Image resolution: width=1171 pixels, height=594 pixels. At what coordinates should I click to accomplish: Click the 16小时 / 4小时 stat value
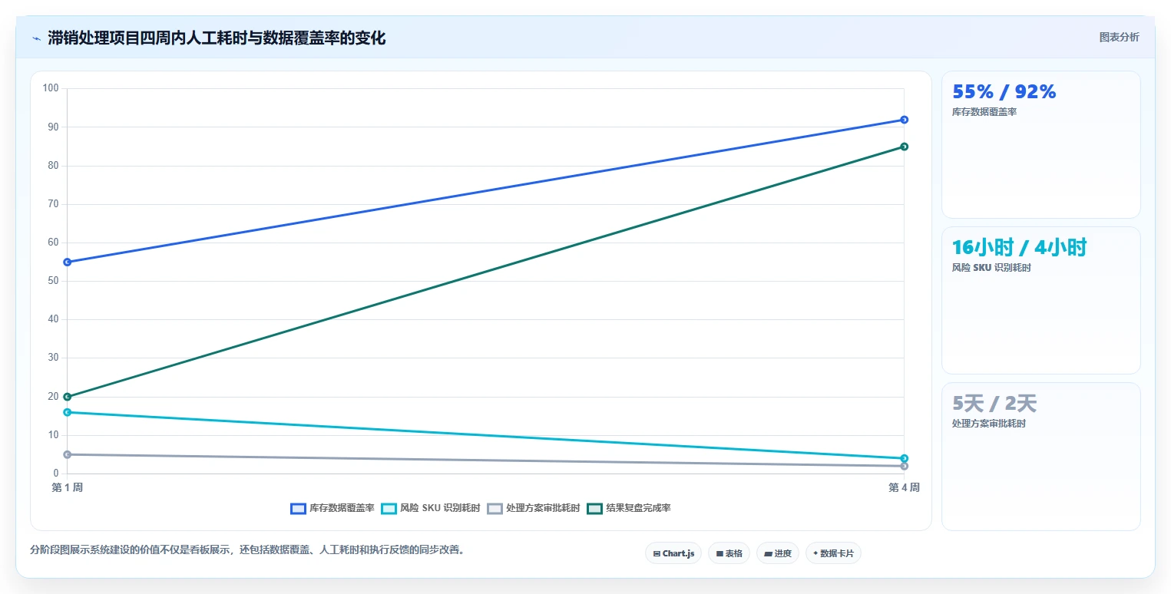[1019, 247]
